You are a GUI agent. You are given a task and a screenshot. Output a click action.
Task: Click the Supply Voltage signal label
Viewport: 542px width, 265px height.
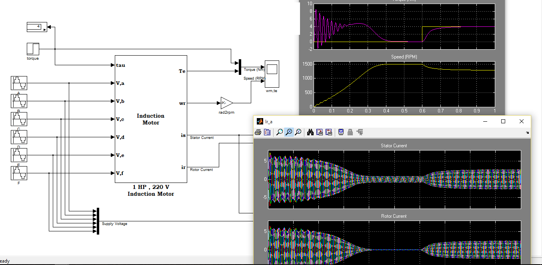[114, 224]
